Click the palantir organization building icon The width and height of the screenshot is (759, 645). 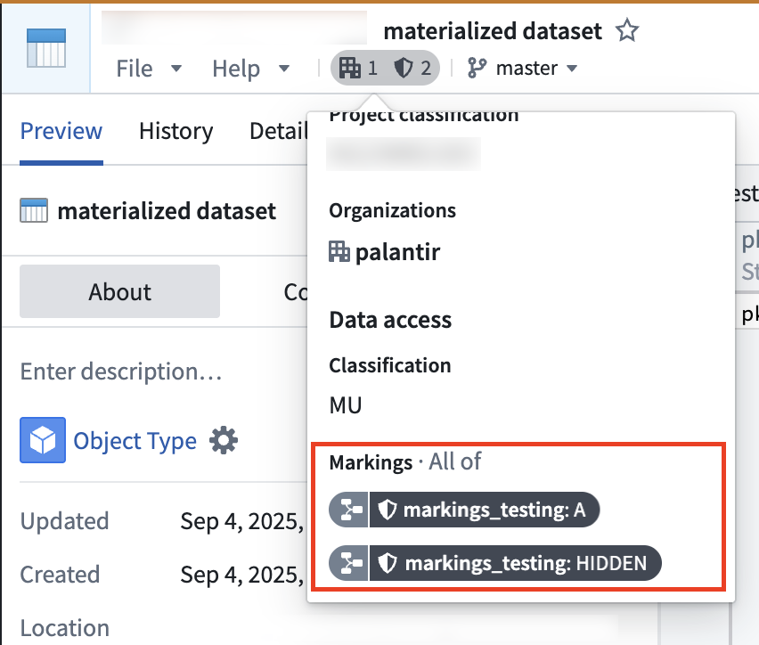(339, 252)
